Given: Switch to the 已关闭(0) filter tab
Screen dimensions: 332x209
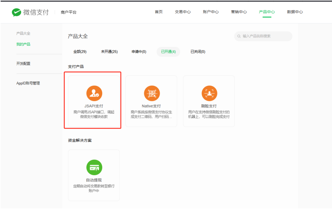Looking at the screenshot, I should [198, 52].
